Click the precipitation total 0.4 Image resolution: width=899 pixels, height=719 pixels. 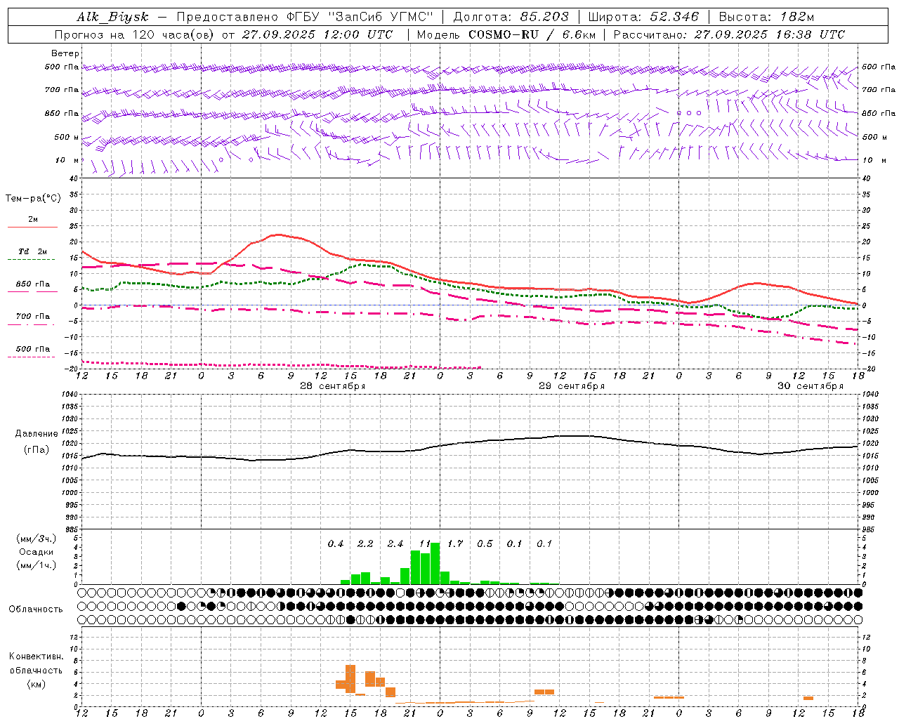336,544
